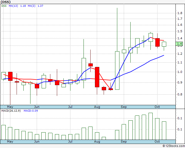Click Aug on the price chart date axis
185x148 pixels.
coord(97,107)
